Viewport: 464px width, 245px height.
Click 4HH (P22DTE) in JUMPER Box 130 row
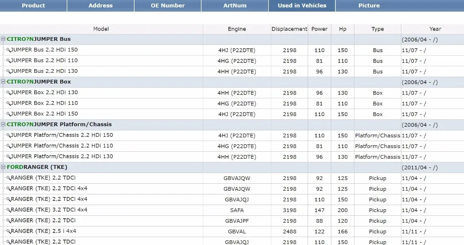pyautogui.click(x=237, y=93)
